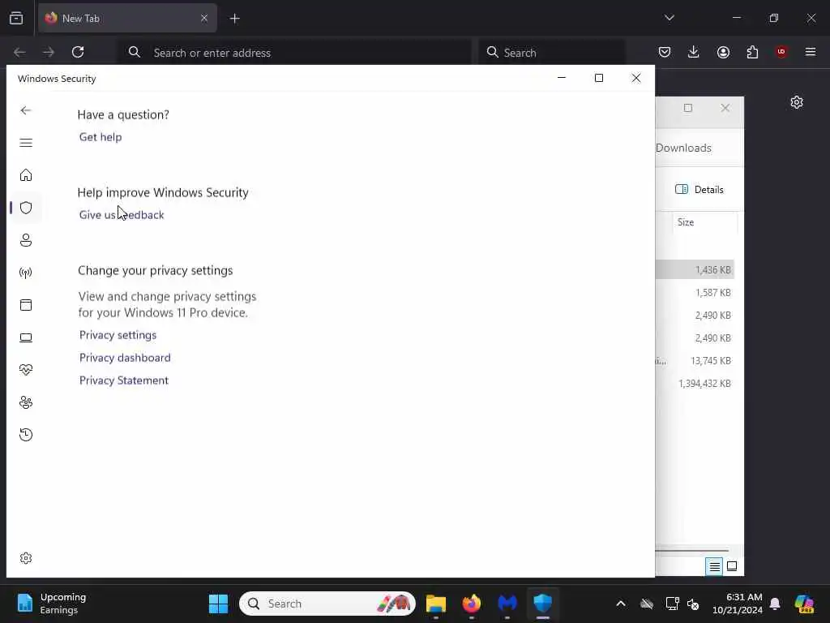Open notifications bell icon
This screenshot has height=623, width=830.
click(x=775, y=604)
